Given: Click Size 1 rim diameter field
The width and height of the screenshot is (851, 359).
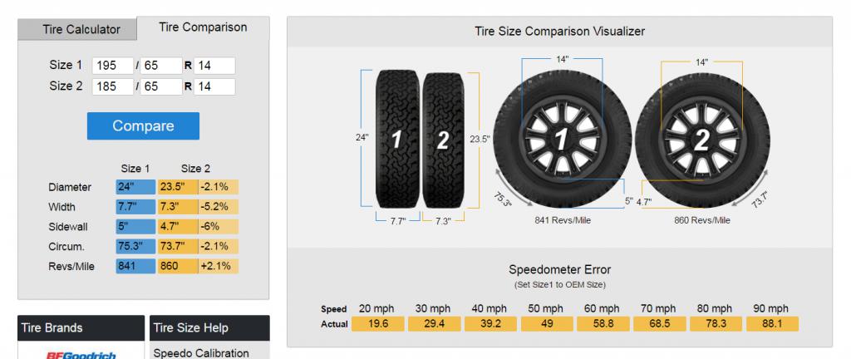Looking at the screenshot, I should coord(214,66).
